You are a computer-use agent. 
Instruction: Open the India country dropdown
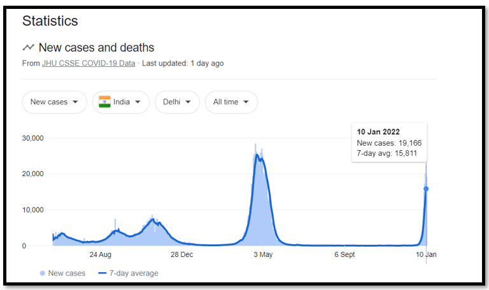121,102
